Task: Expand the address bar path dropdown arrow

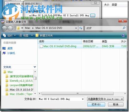Action: click(x=76, y=28)
